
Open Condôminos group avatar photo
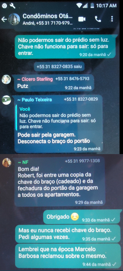click(x=14, y=19)
